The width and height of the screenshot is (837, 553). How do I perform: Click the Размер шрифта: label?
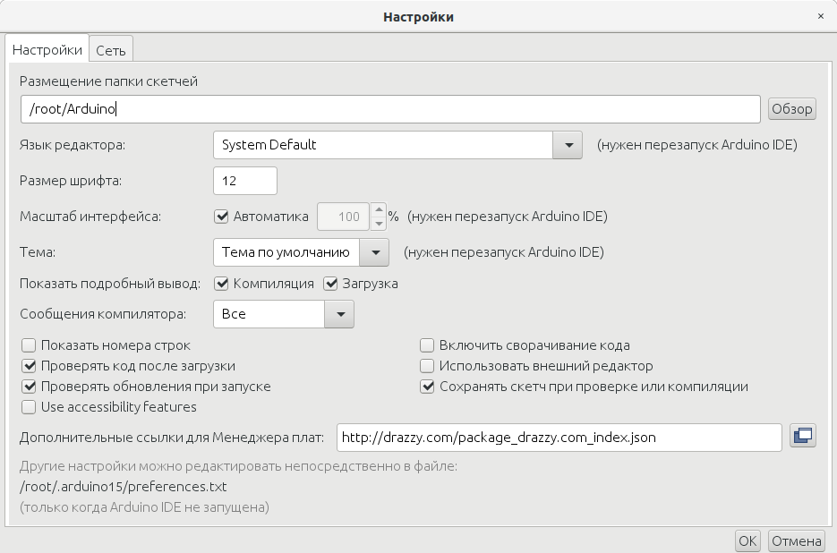pyautogui.click(x=71, y=181)
